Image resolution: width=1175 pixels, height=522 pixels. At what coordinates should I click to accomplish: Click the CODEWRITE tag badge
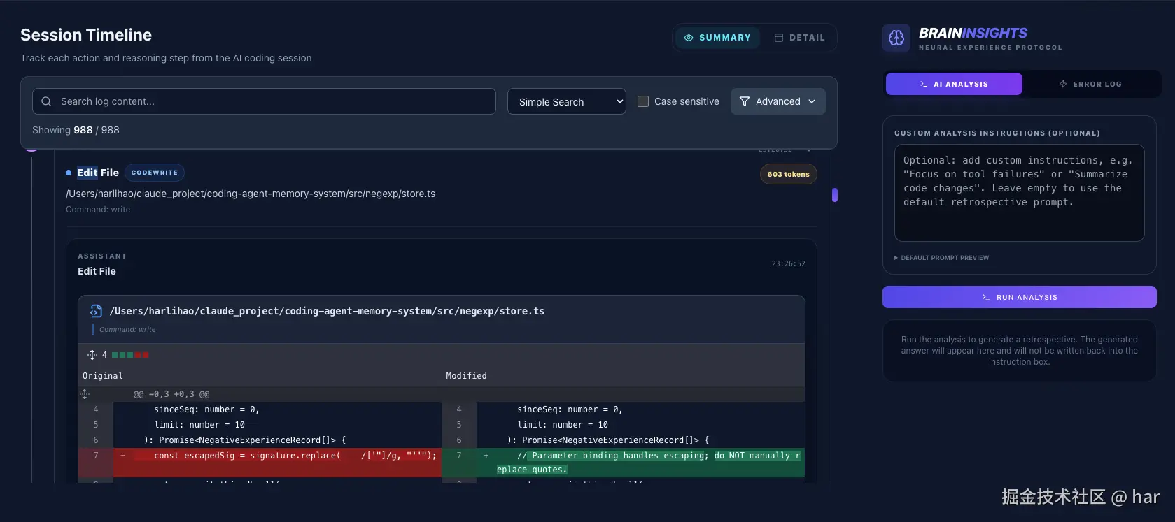(x=155, y=173)
